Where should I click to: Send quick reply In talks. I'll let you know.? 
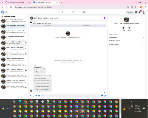(42, 86)
